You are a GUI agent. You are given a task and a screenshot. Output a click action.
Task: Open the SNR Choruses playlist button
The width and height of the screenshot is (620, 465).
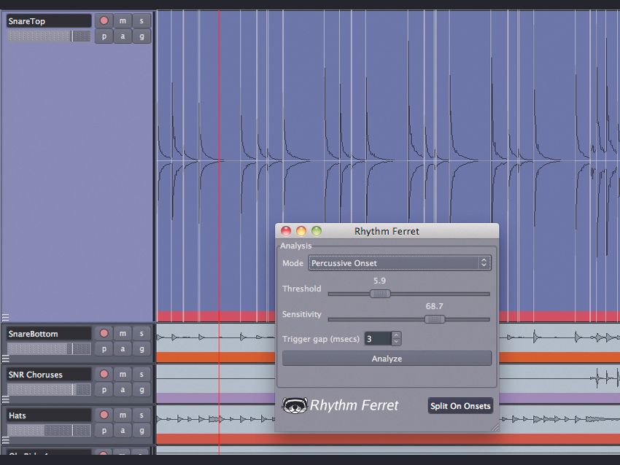(x=104, y=389)
